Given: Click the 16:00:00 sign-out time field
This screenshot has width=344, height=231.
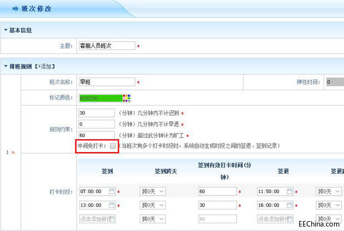Looking at the screenshot, I should pyautogui.click(x=275, y=206).
